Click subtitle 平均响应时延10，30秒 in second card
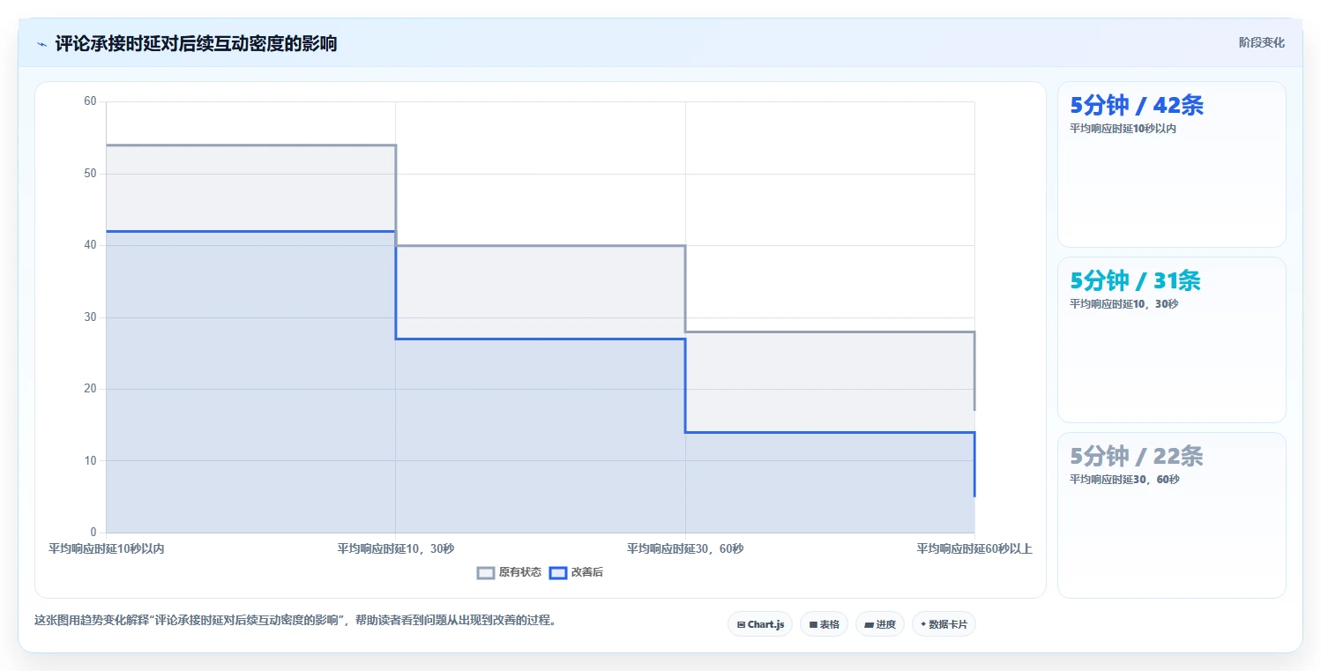 tap(1123, 303)
